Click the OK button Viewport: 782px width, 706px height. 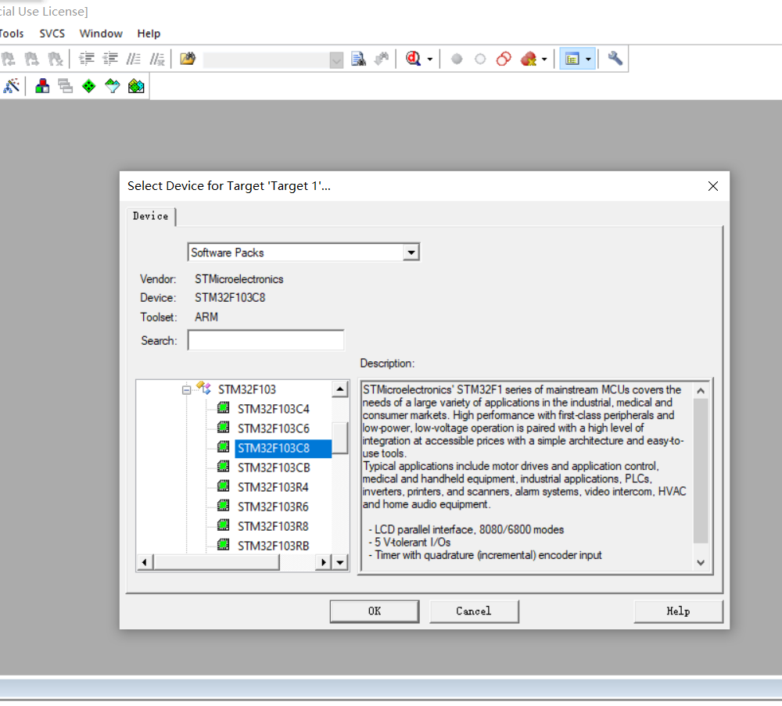tap(374, 611)
